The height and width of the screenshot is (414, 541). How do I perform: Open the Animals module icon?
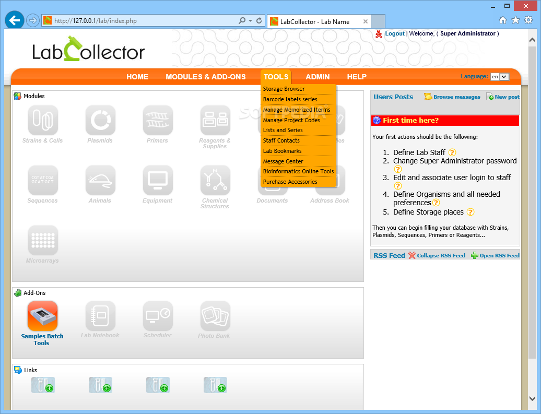tap(100, 180)
